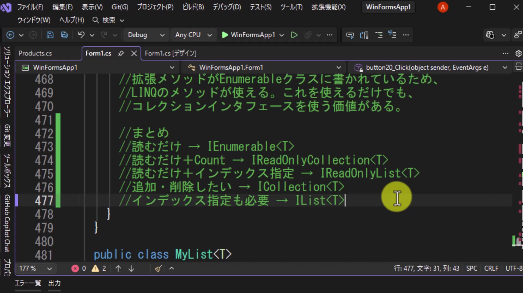Click the Undo arrow icon
The height and width of the screenshot is (293, 523).
coord(81,35)
